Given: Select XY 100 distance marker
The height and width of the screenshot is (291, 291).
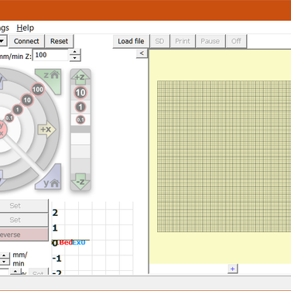Looking at the screenshot, I should point(38,90).
